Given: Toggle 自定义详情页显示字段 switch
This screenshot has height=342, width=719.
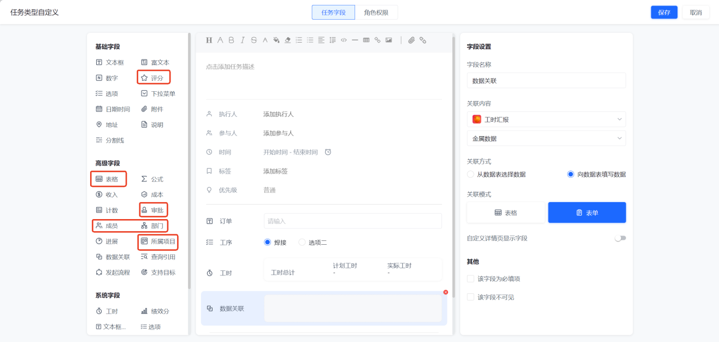Looking at the screenshot, I should [x=620, y=238].
